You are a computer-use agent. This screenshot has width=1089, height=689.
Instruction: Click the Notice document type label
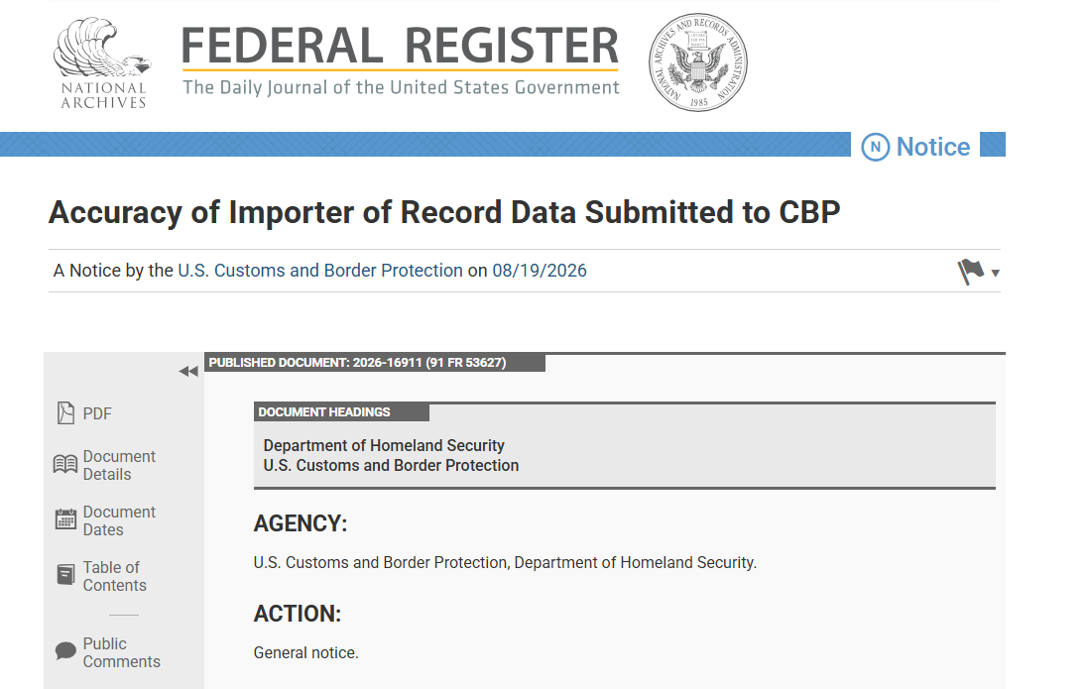(932, 147)
